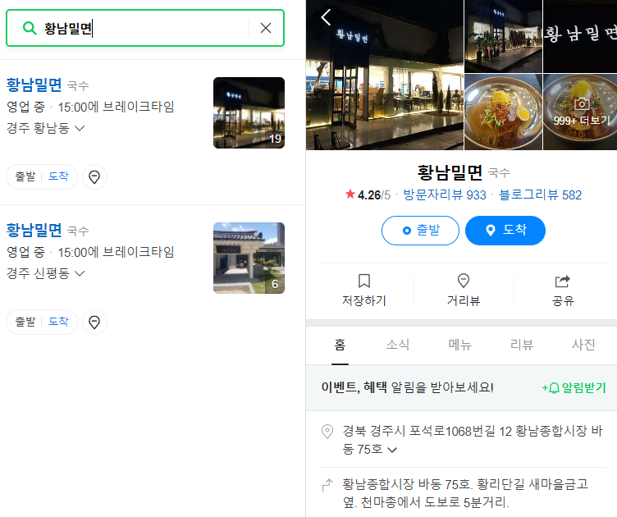
Task: Expand the 경주 황남동 address chevron
Action: coord(80,128)
